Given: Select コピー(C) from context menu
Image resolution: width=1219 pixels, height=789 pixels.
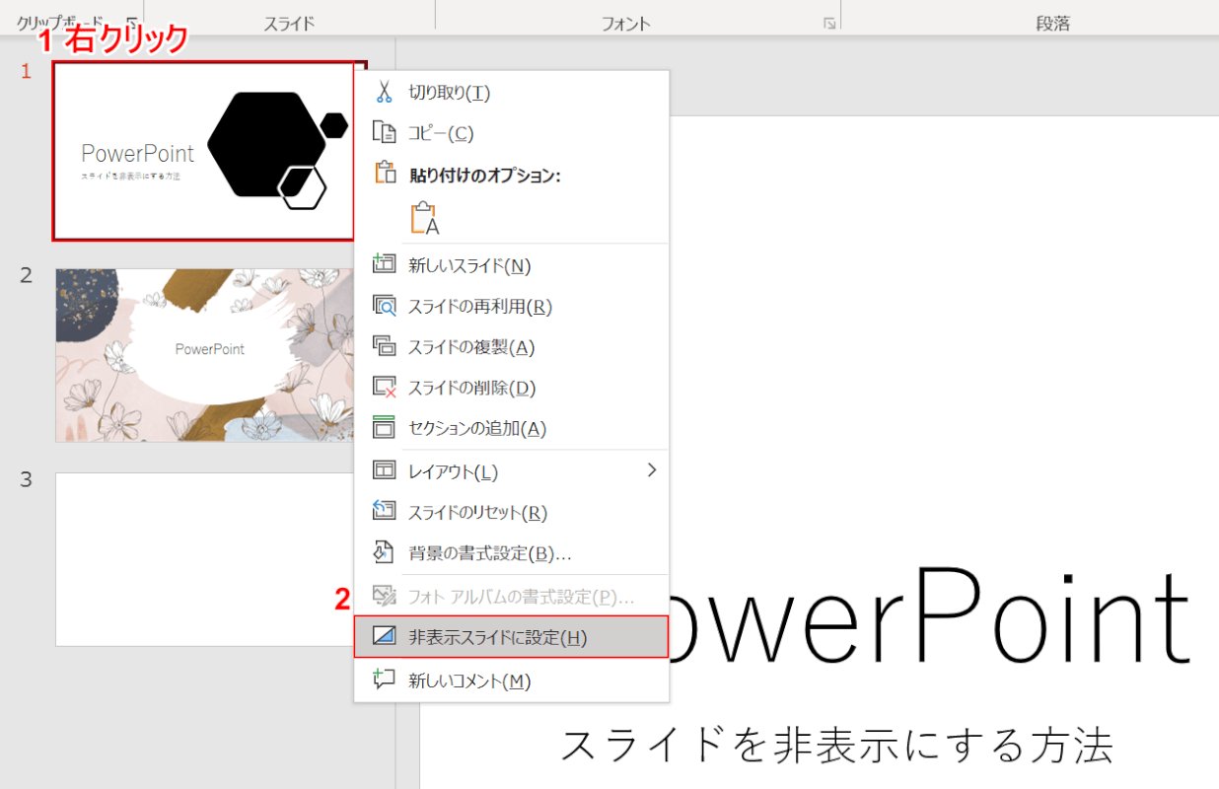Looking at the screenshot, I should tap(511, 132).
